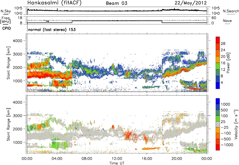Click the 'N.Search' legend label
The image size is (239, 165).
pos(231,11)
